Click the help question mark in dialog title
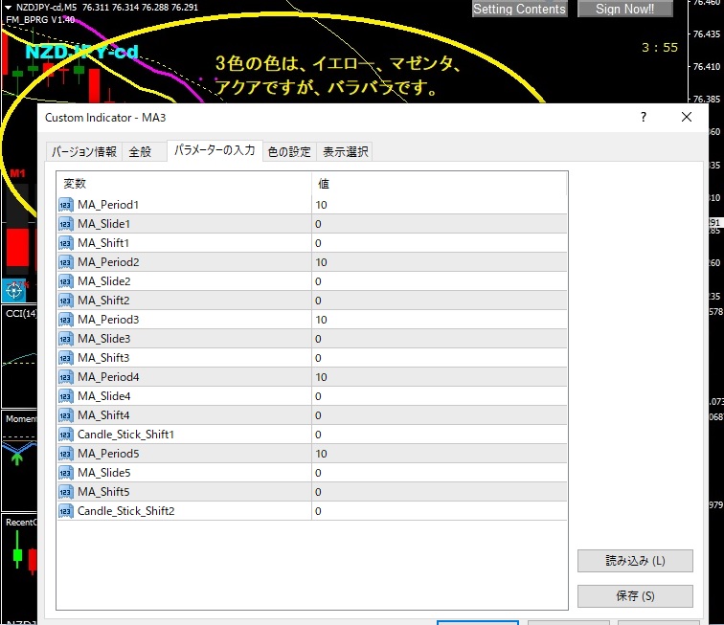The image size is (724, 625). 643,117
